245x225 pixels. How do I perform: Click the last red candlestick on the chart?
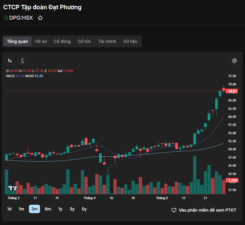click(224, 90)
